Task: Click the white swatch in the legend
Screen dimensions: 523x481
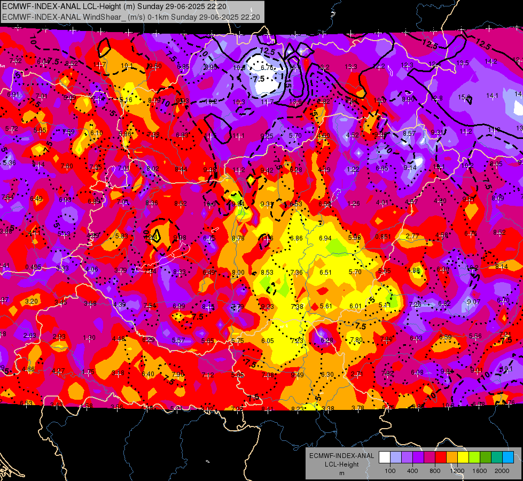Action: [x=385, y=457]
